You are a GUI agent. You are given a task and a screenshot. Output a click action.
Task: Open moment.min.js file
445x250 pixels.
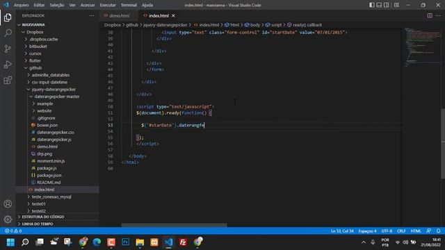pos(51,160)
